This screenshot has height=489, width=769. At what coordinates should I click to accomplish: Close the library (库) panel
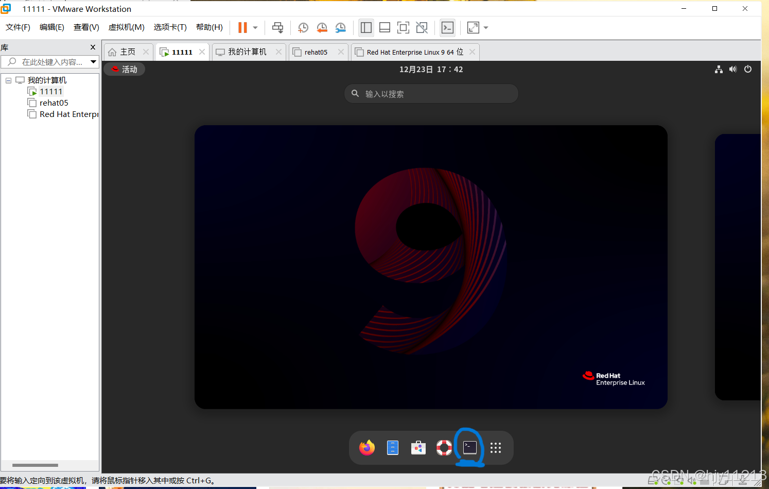pyautogui.click(x=93, y=47)
